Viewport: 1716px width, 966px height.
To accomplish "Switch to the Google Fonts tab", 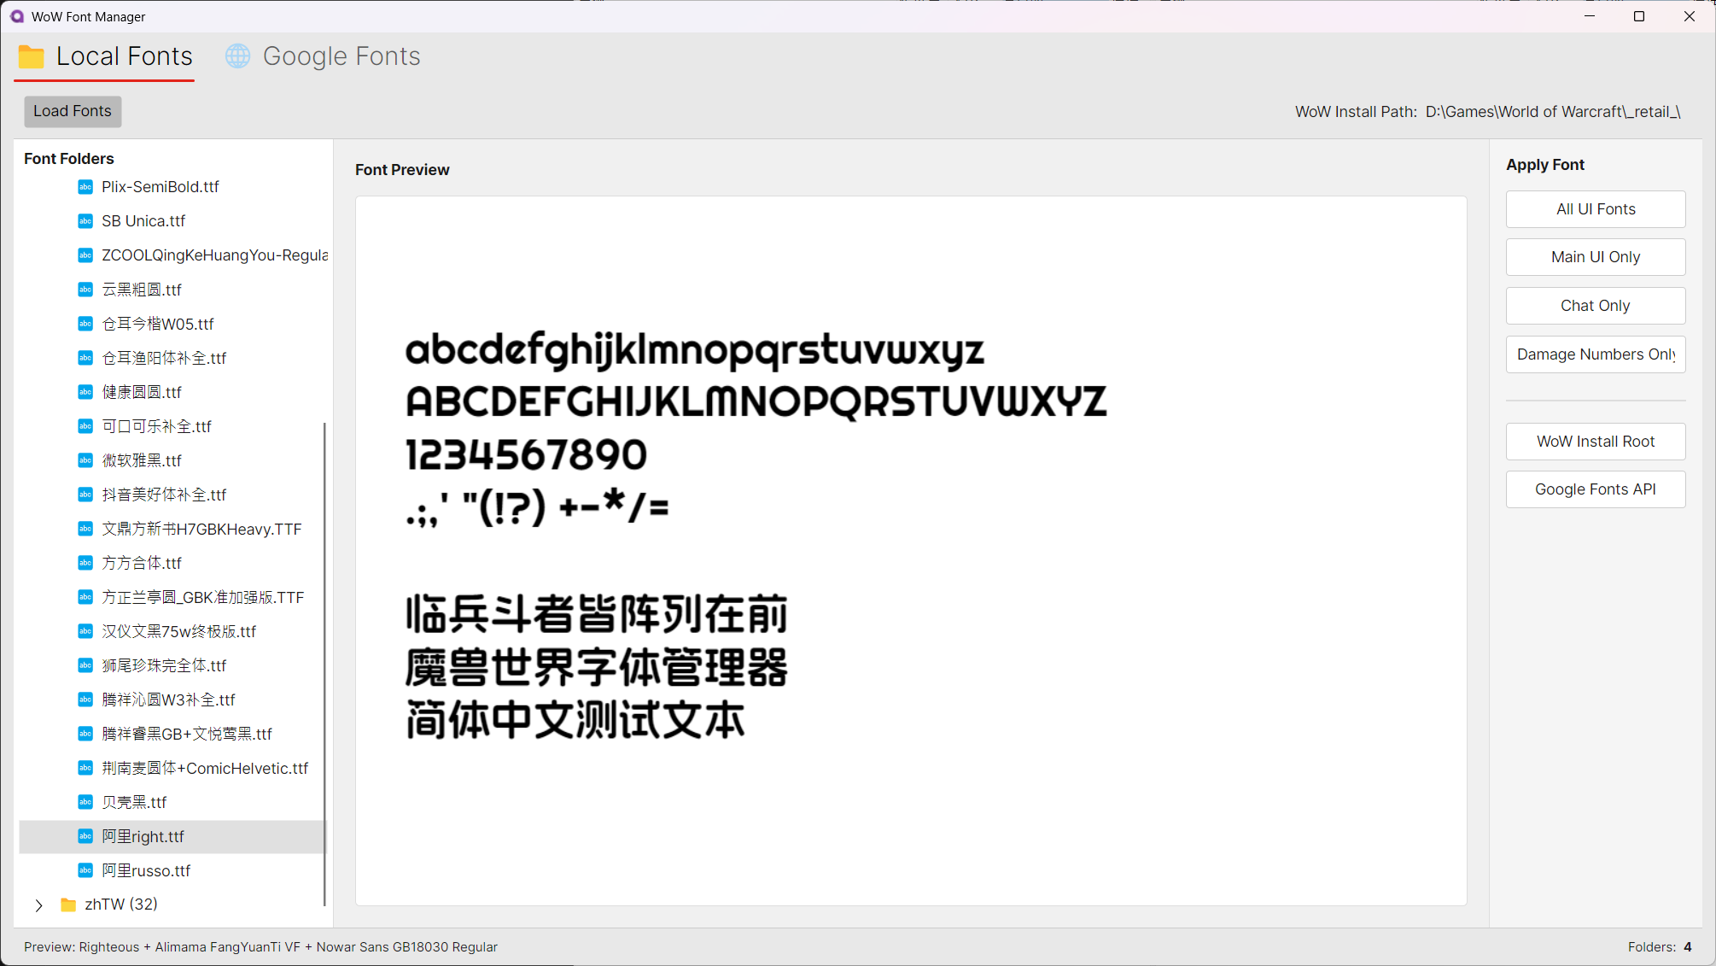I will pyautogui.click(x=341, y=56).
